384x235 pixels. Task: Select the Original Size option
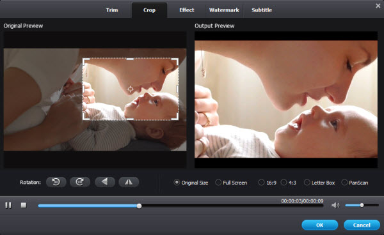[x=191, y=183]
